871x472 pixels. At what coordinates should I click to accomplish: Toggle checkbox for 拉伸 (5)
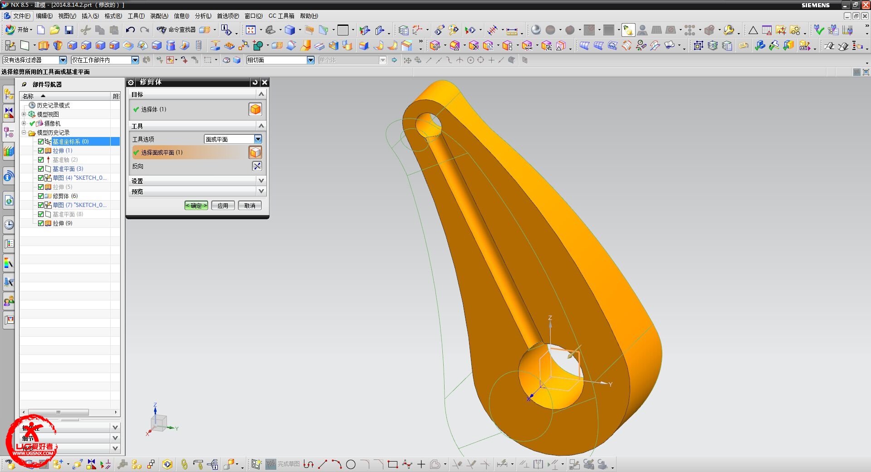41,187
